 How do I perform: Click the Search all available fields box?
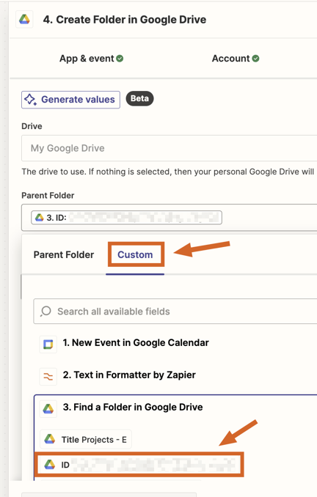click(175, 312)
